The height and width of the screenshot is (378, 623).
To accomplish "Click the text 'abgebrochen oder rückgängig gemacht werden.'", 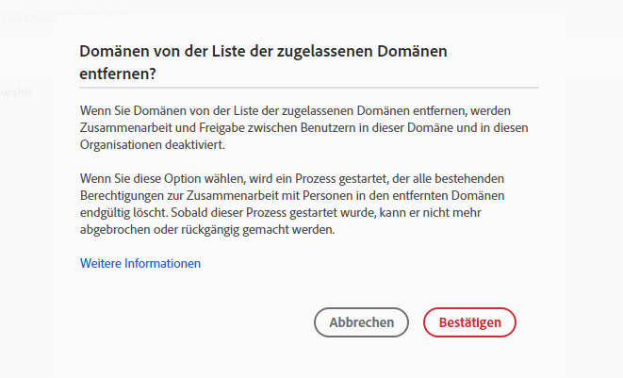I will click(207, 229).
